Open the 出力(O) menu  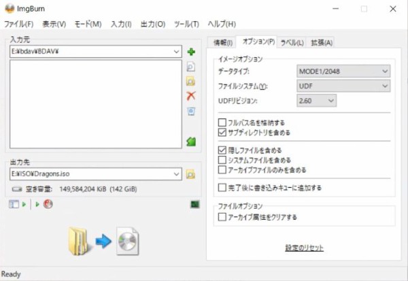tap(153, 24)
